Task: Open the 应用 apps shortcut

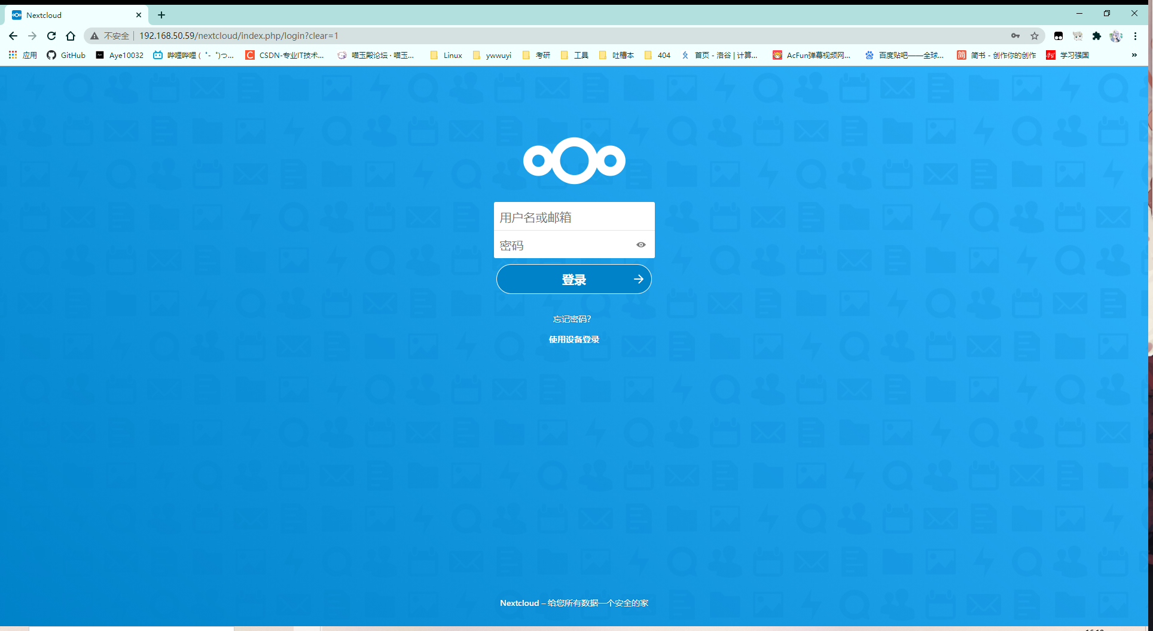Action: 23,55
